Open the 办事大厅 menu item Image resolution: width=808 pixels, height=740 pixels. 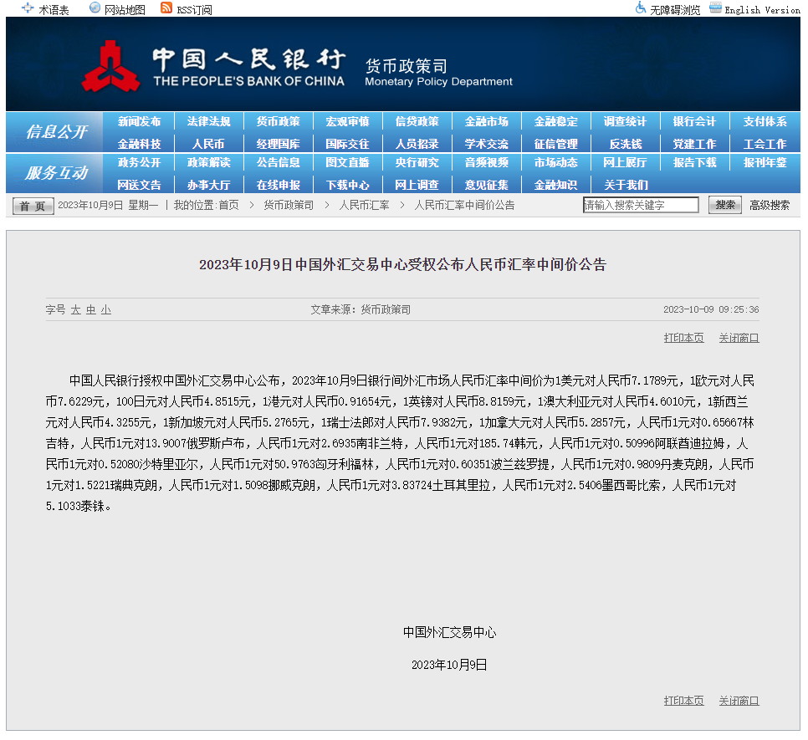[209, 185]
